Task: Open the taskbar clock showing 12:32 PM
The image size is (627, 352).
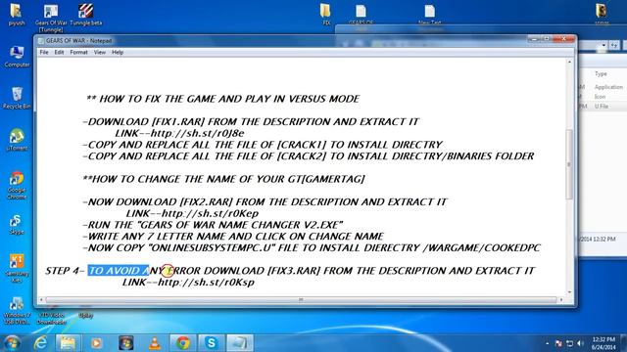Action: pyautogui.click(x=603, y=343)
